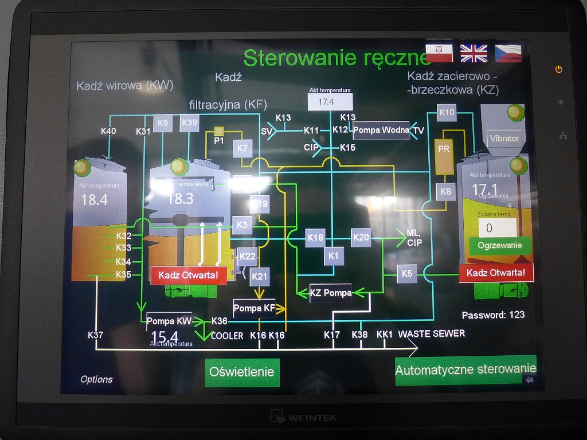Viewport: 587px width, 440px height.
Task: Tap the indicator lamp above the Vibrator hopper
Action: [515, 112]
